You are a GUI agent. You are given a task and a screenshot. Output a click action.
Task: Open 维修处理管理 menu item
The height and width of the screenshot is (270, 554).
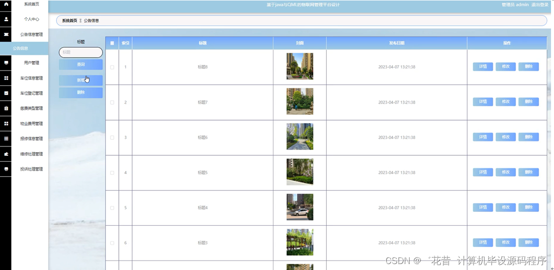[x=31, y=154]
